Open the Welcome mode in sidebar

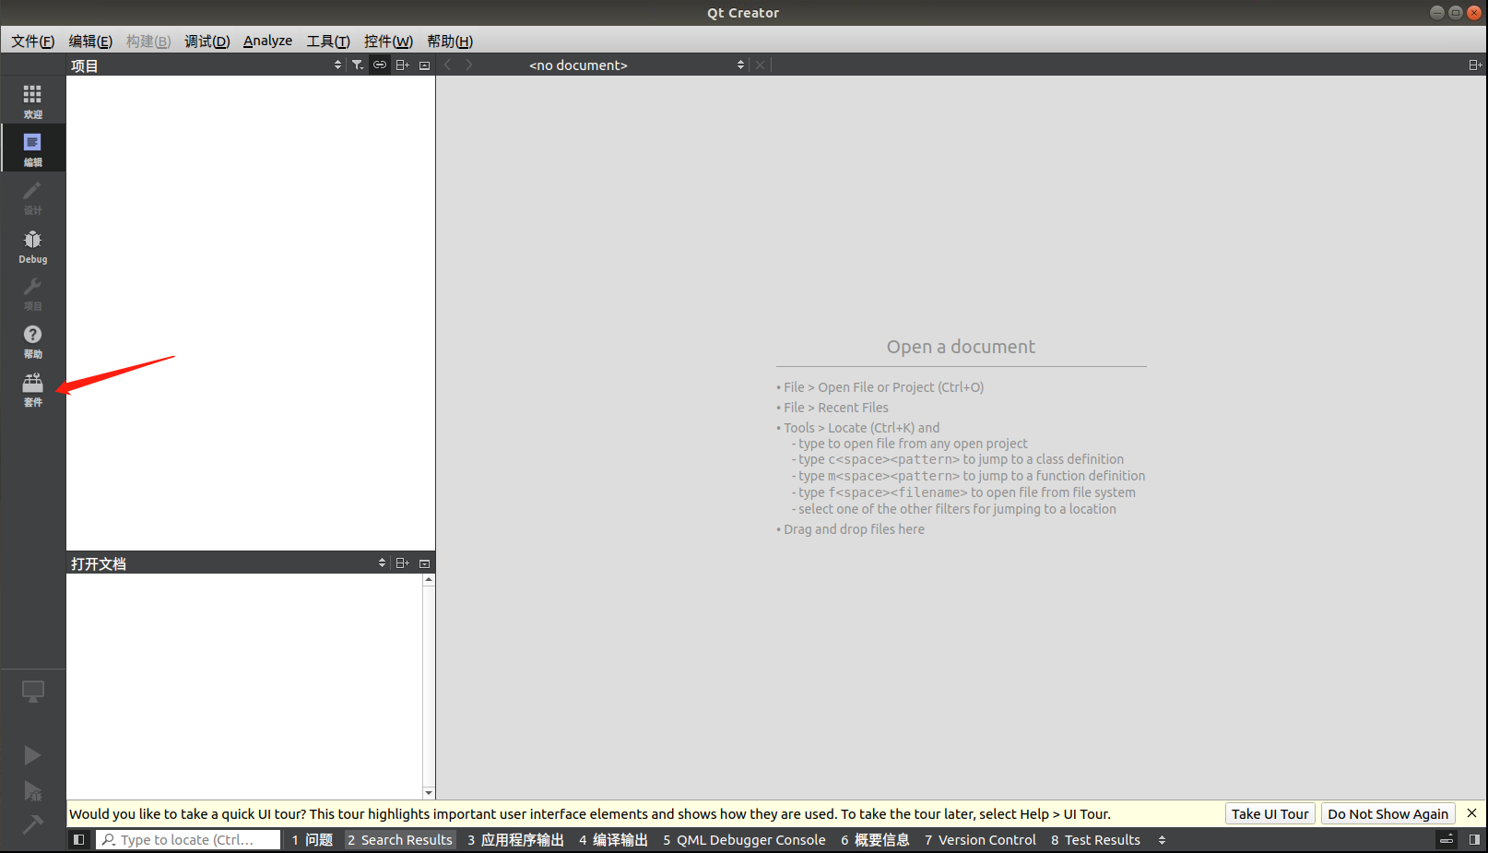[x=32, y=101]
